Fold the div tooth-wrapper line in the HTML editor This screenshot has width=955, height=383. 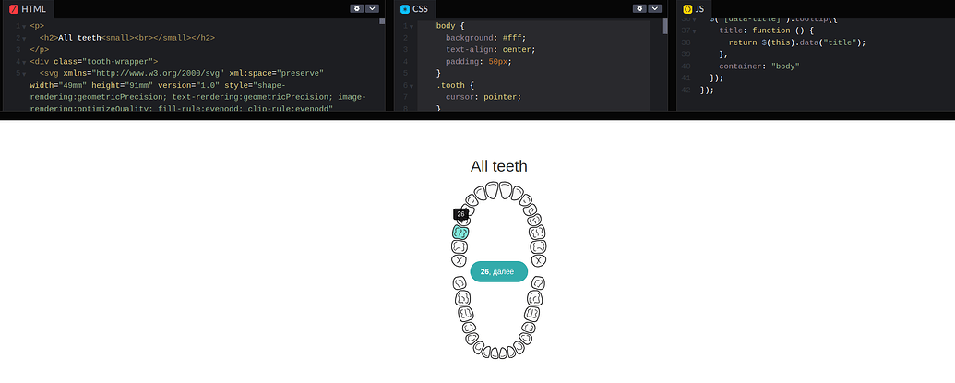[x=24, y=62]
